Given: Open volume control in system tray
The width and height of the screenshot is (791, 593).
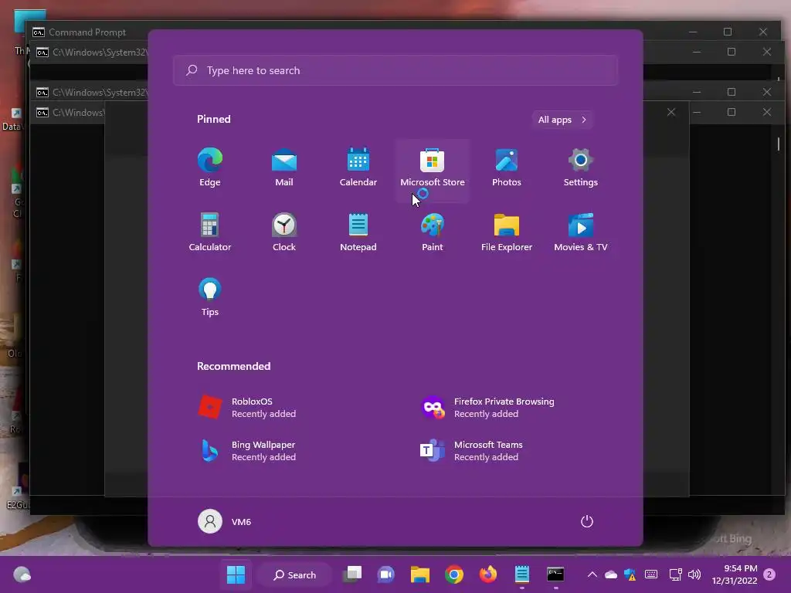Looking at the screenshot, I should [x=694, y=574].
